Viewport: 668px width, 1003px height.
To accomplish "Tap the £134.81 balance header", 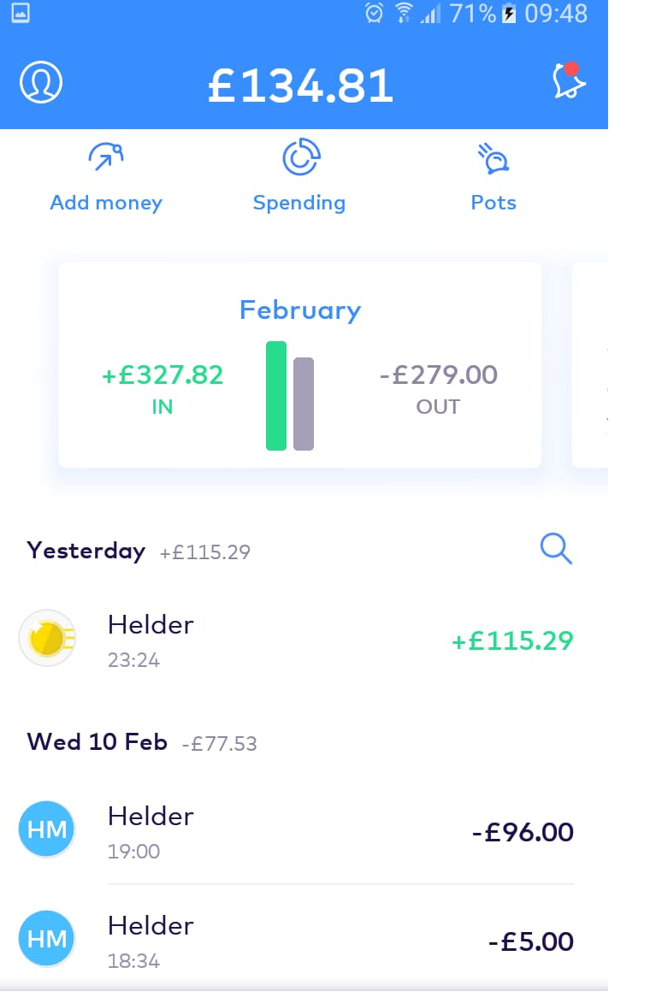I will click(x=301, y=86).
